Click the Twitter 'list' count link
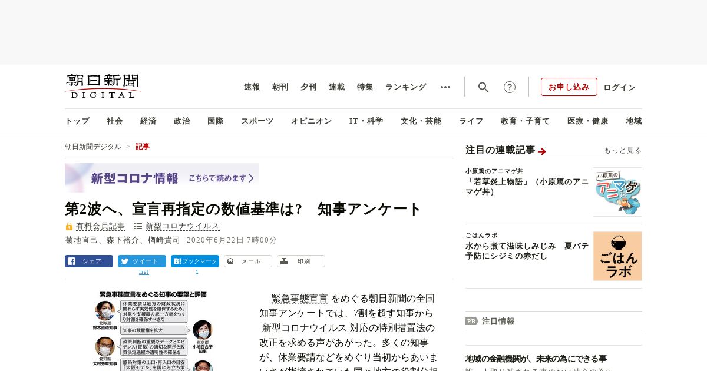This screenshot has width=707, height=371. point(144,272)
